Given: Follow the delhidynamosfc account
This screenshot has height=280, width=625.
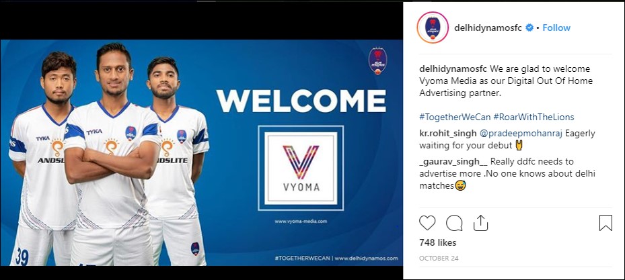Looking at the screenshot, I should pyautogui.click(x=556, y=28).
